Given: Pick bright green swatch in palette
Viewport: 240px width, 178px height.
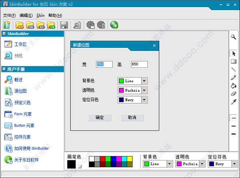Looking at the screenshot, I should [108, 159].
